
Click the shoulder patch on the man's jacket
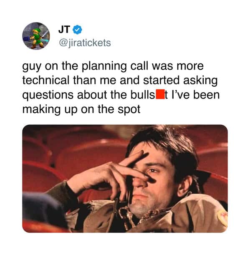click(222, 217)
